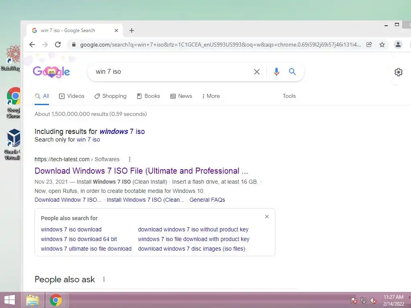
Task: Open the result's three-dot options next to Softwares
Action: [x=130, y=159]
